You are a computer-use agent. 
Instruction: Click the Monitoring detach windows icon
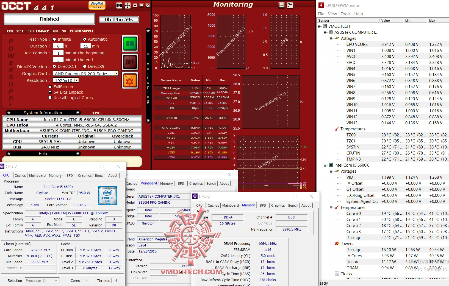coord(290,5)
